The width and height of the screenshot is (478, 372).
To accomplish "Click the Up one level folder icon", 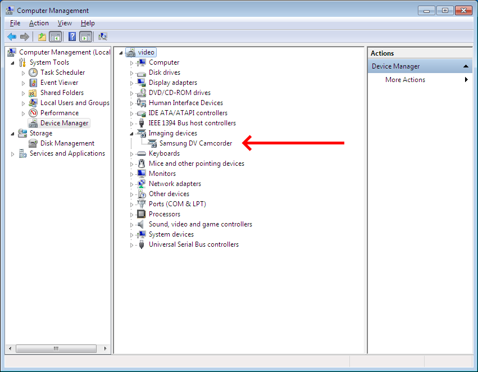I will coord(42,37).
